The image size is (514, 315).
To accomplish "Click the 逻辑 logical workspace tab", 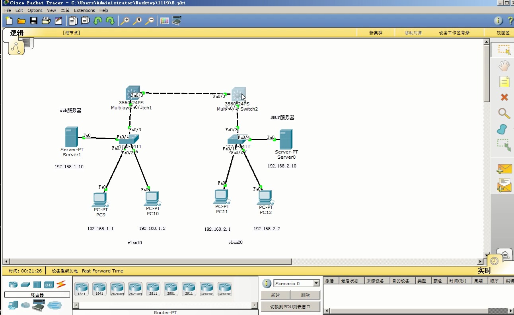I will pos(17,33).
